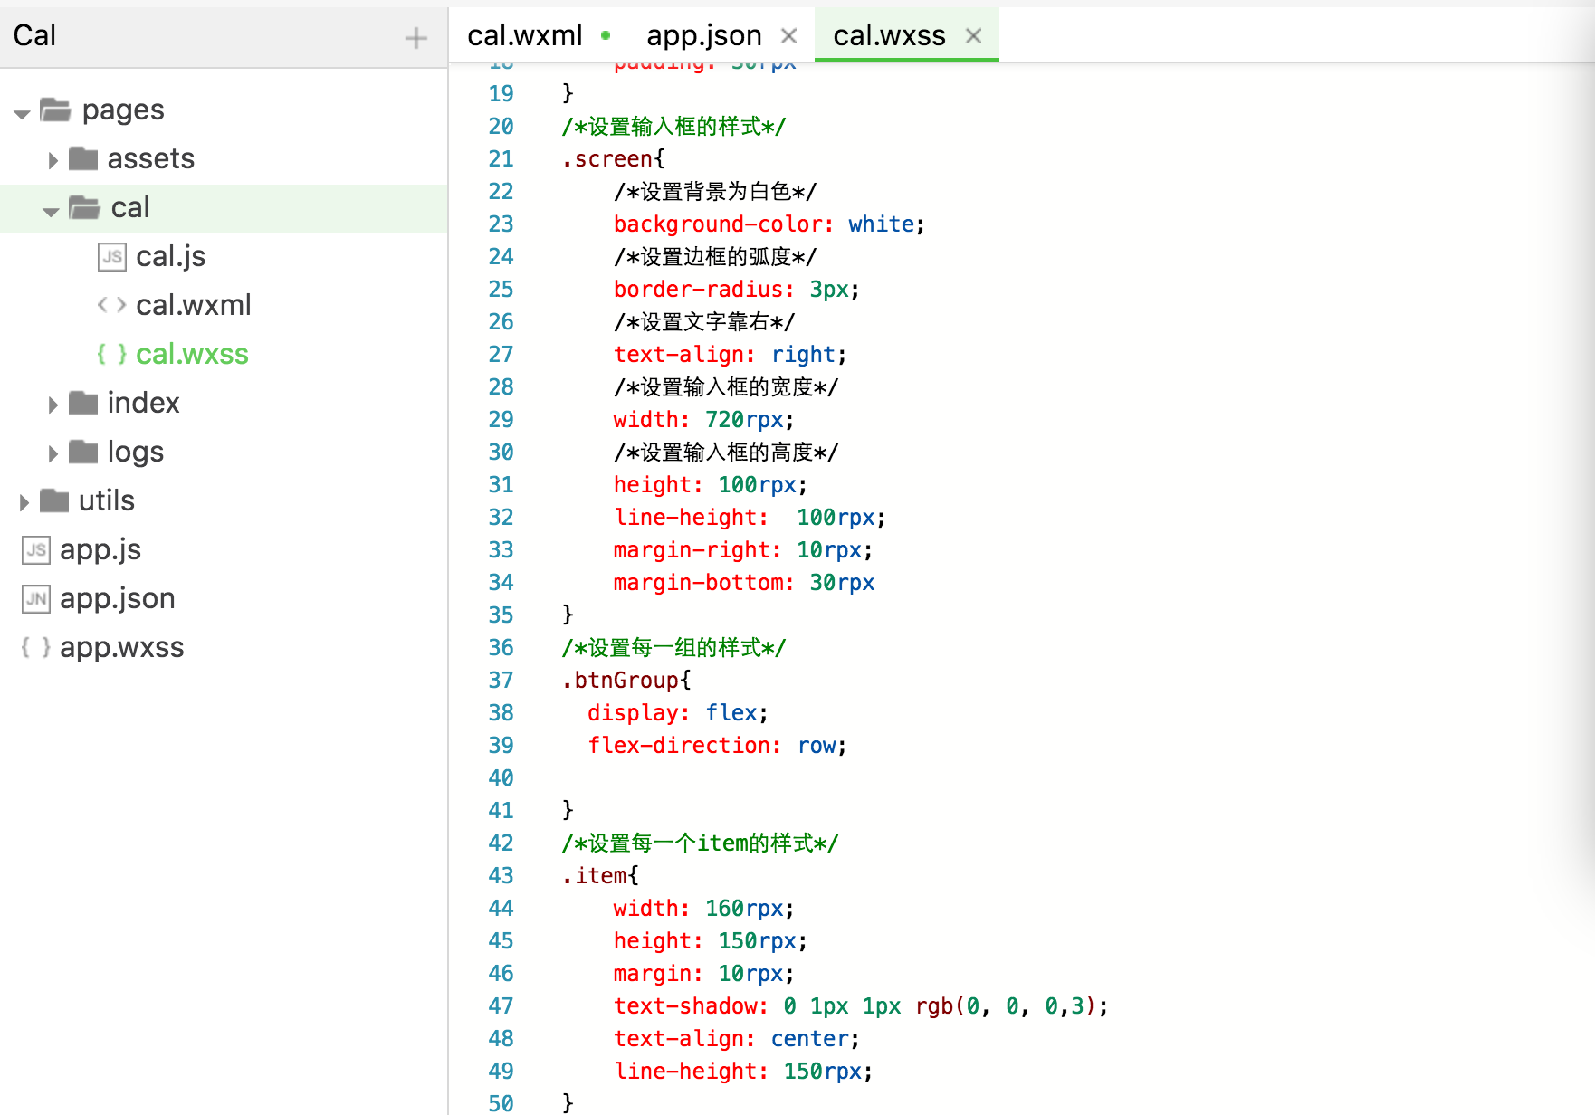Click the braces icon beside cal.wxss
This screenshot has height=1115, width=1595.
coord(112,354)
